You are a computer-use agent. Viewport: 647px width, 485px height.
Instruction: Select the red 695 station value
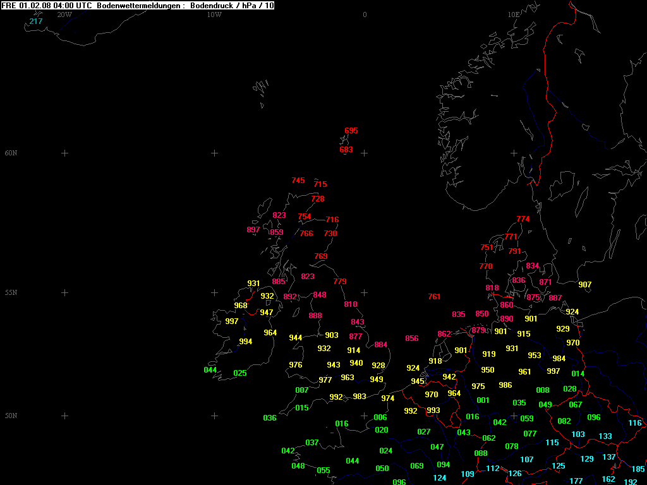click(351, 131)
